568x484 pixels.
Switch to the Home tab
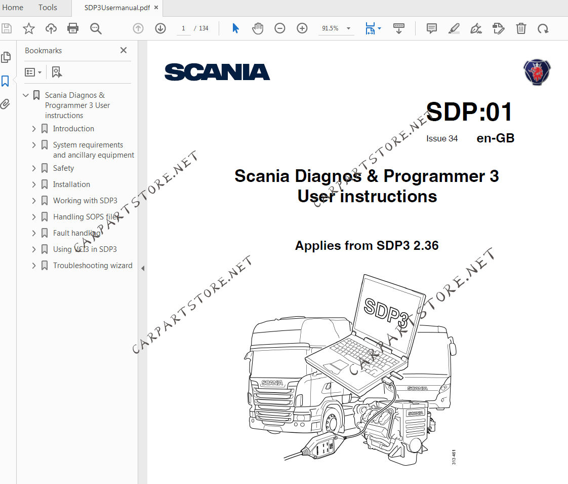[x=13, y=8]
